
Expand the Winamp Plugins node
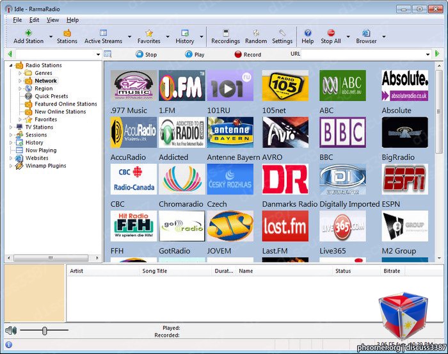[x=11, y=166]
